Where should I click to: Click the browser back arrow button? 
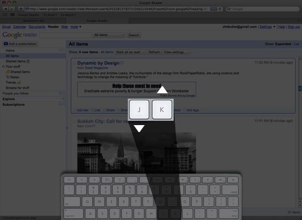click(5, 9)
